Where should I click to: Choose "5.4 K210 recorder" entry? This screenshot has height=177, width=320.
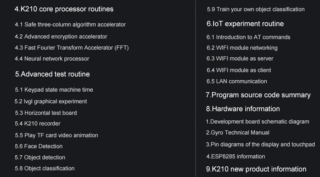pos(38,124)
